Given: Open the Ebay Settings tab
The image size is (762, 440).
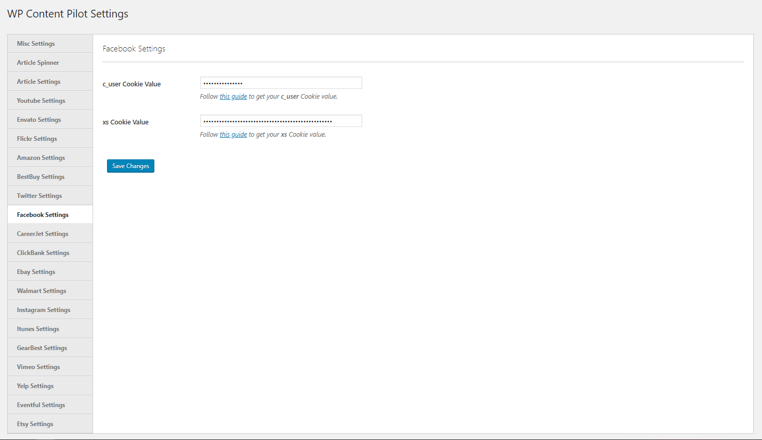Looking at the screenshot, I should 36,271.
